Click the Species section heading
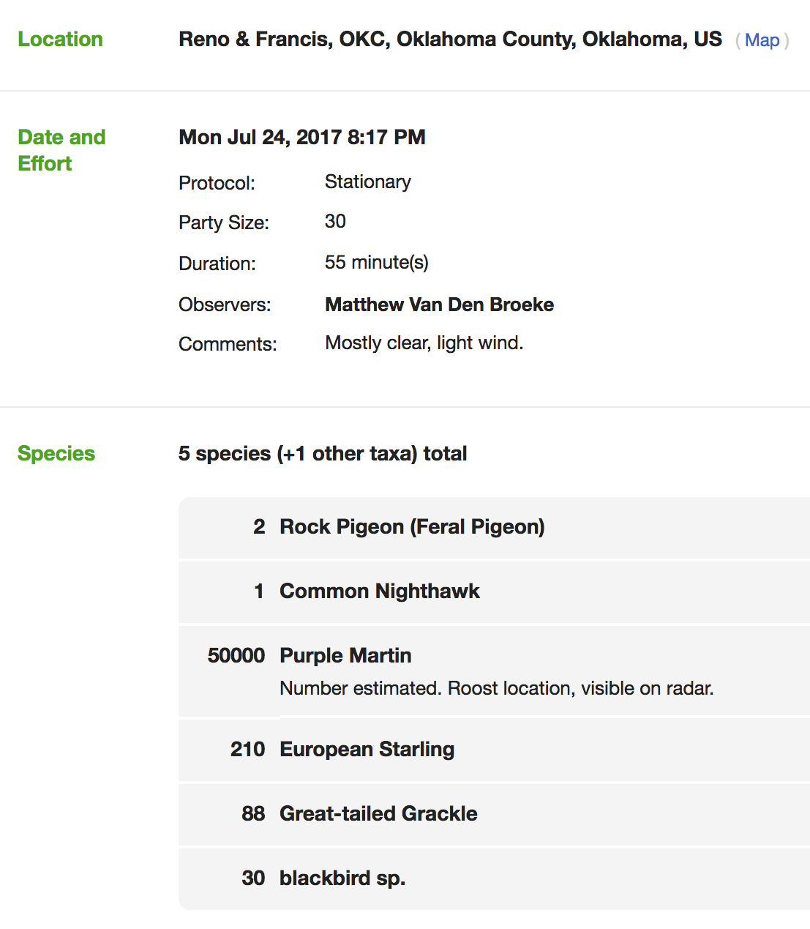 [56, 454]
